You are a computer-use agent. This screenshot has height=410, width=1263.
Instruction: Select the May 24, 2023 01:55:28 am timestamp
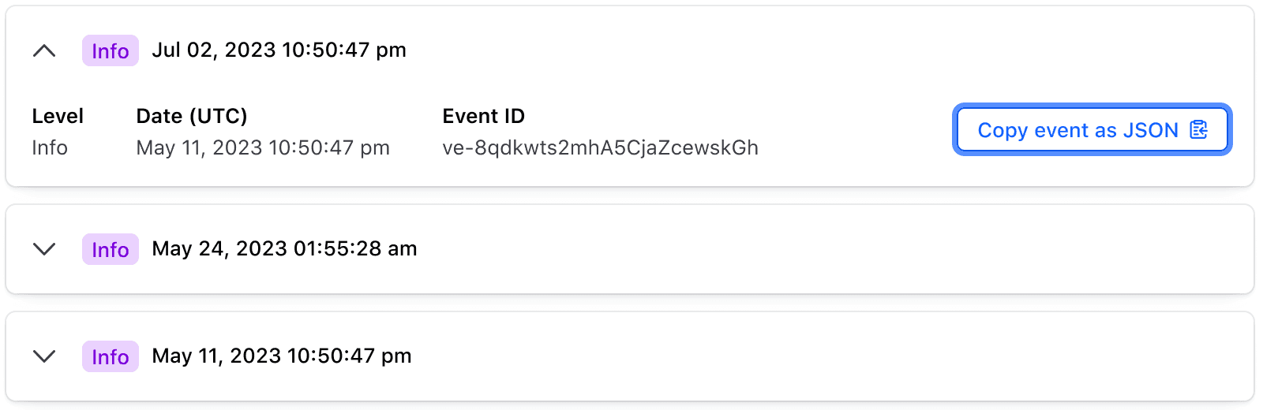tap(284, 249)
